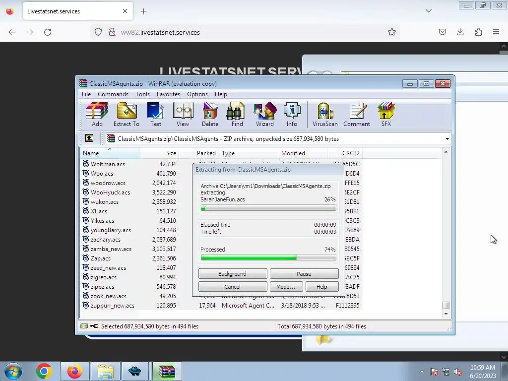Click the Firefox address bar
Viewport: 508px width, 381px height.
pyautogui.click(x=245, y=32)
